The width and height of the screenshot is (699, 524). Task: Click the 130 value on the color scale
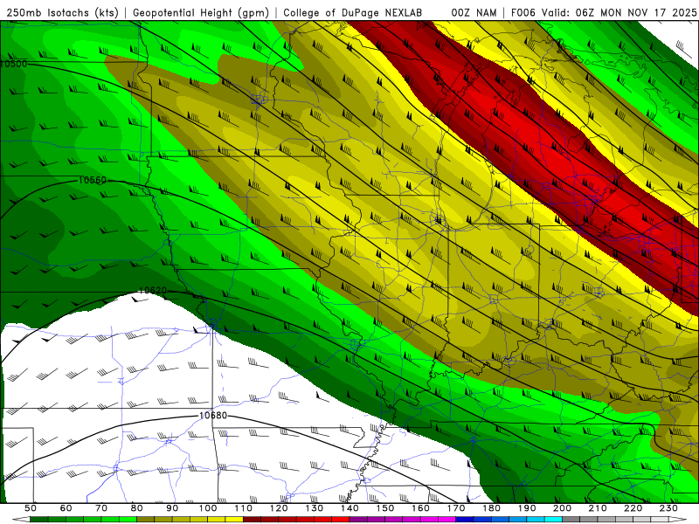click(314, 508)
